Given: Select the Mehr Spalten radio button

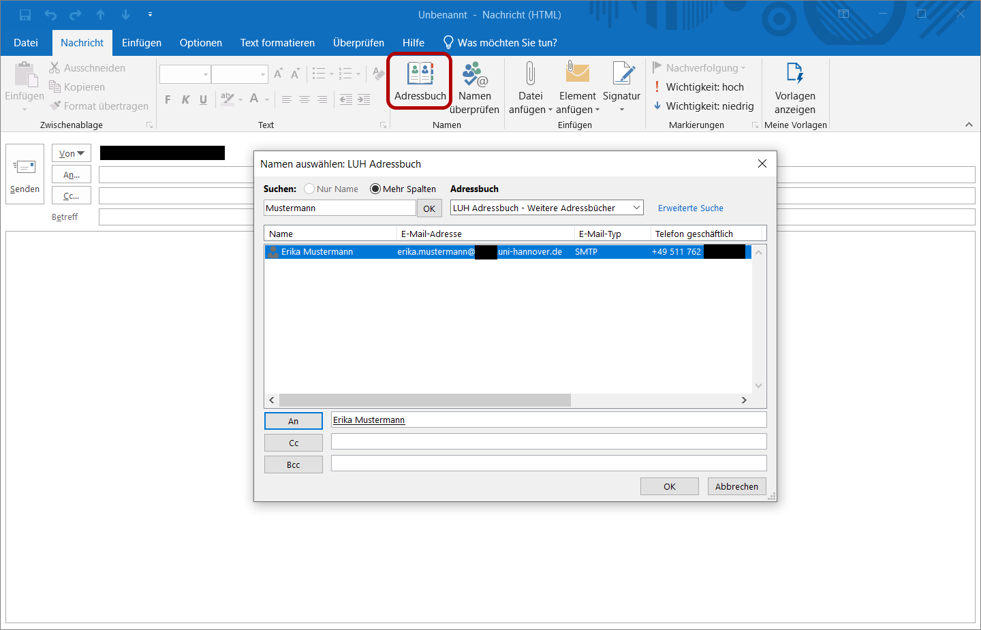Looking at the screenshot, I should point(375,189).
